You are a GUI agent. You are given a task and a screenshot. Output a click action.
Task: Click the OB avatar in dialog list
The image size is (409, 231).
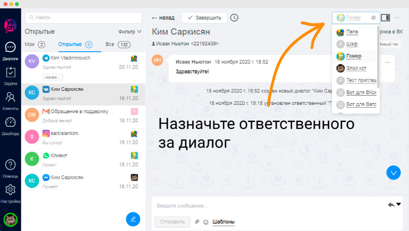[x=32, y=115]
